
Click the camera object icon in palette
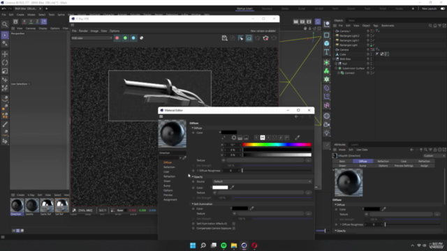tap(327, 124)
